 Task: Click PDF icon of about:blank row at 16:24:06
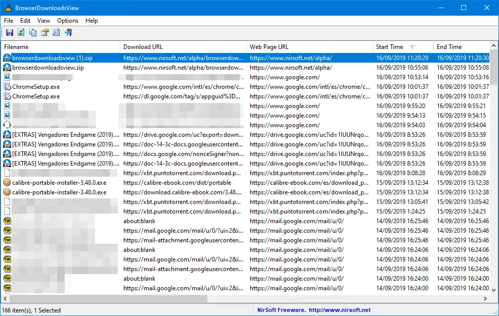pos(7,249)
